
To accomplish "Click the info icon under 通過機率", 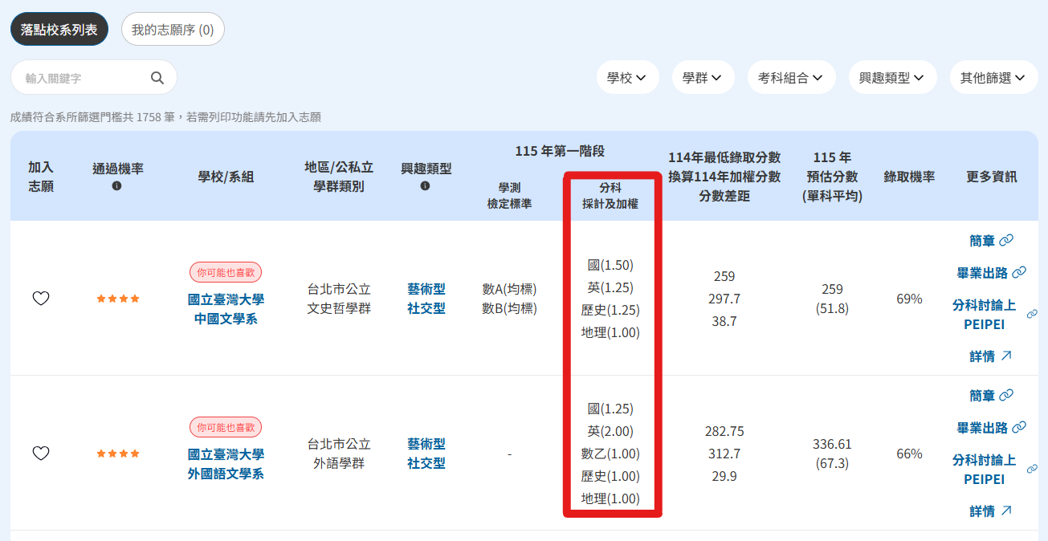I will [x=117, y=186].
